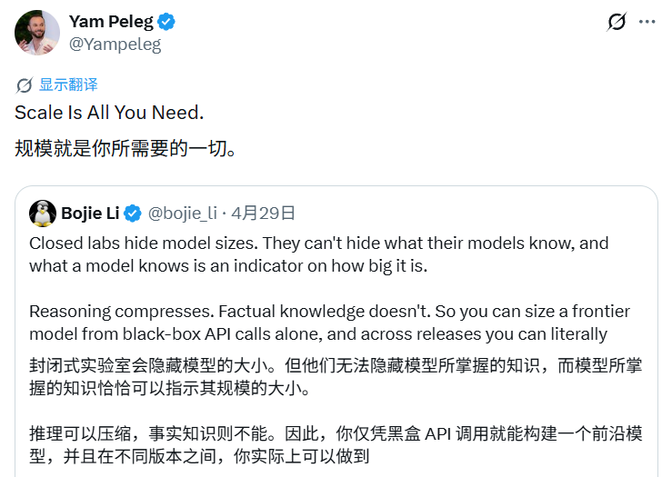Click the quoted Chinese paragraph starting 封闭式实验室

[x=336, y=377]
